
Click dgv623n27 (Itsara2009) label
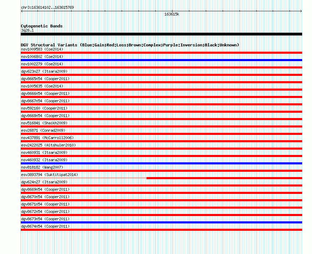(x=44, y=71)
